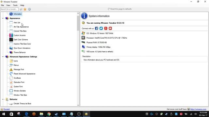Image resolution: width=209 pixels, height=117 pixels.
Task: Select Advanced Appearance Settings category label
Action: 23,57
